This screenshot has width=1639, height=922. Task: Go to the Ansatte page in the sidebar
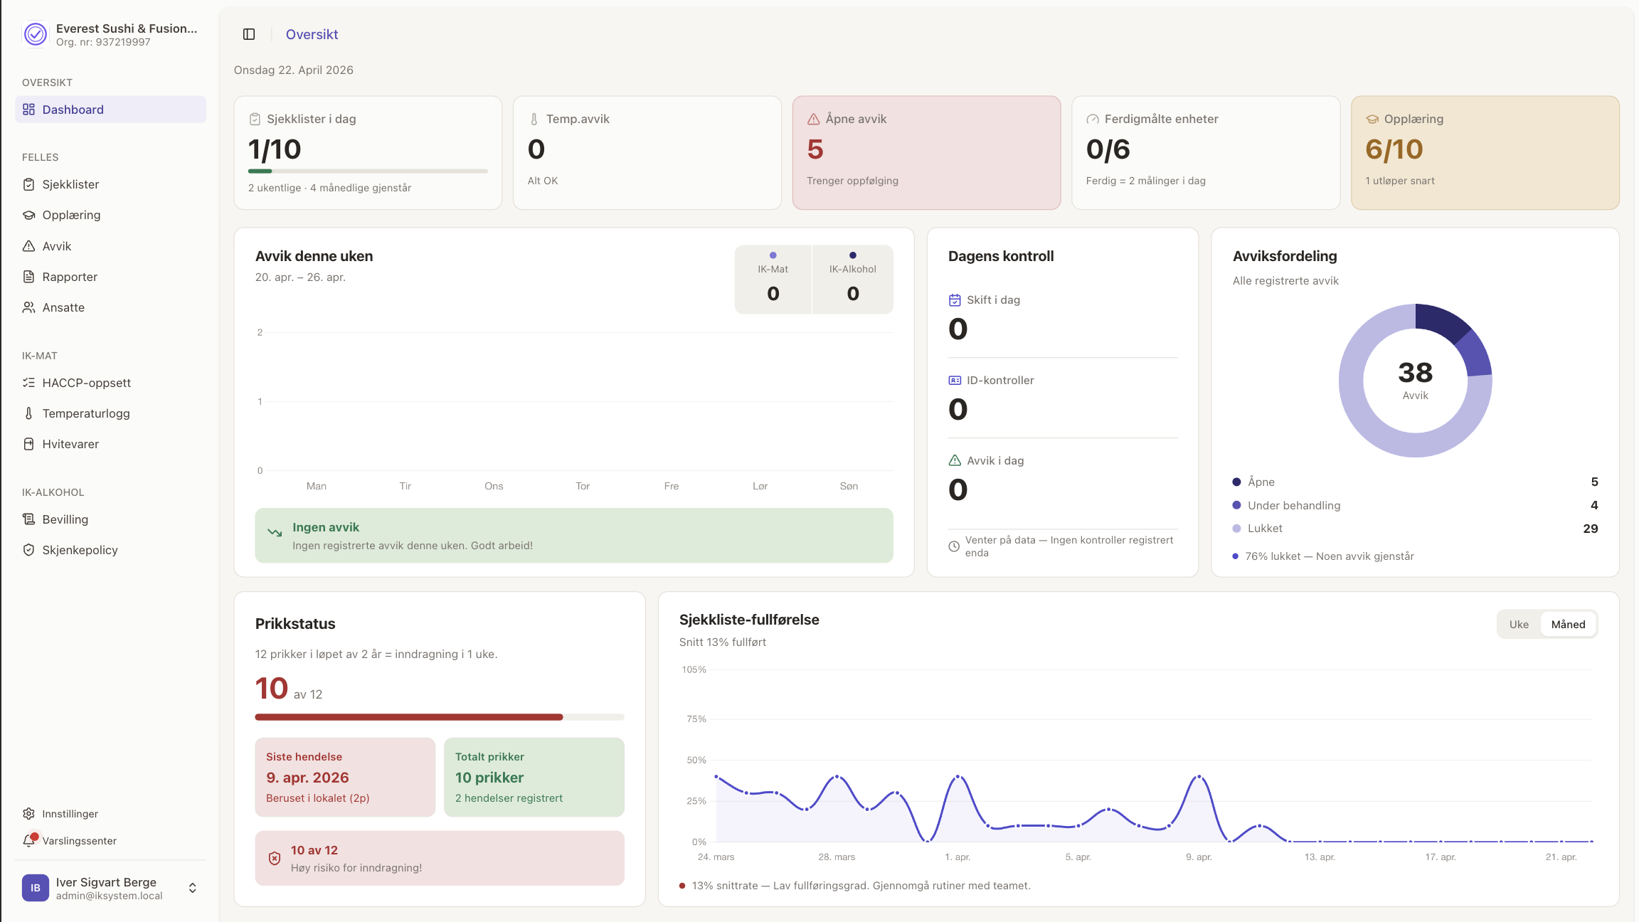(x=63, y=307)
